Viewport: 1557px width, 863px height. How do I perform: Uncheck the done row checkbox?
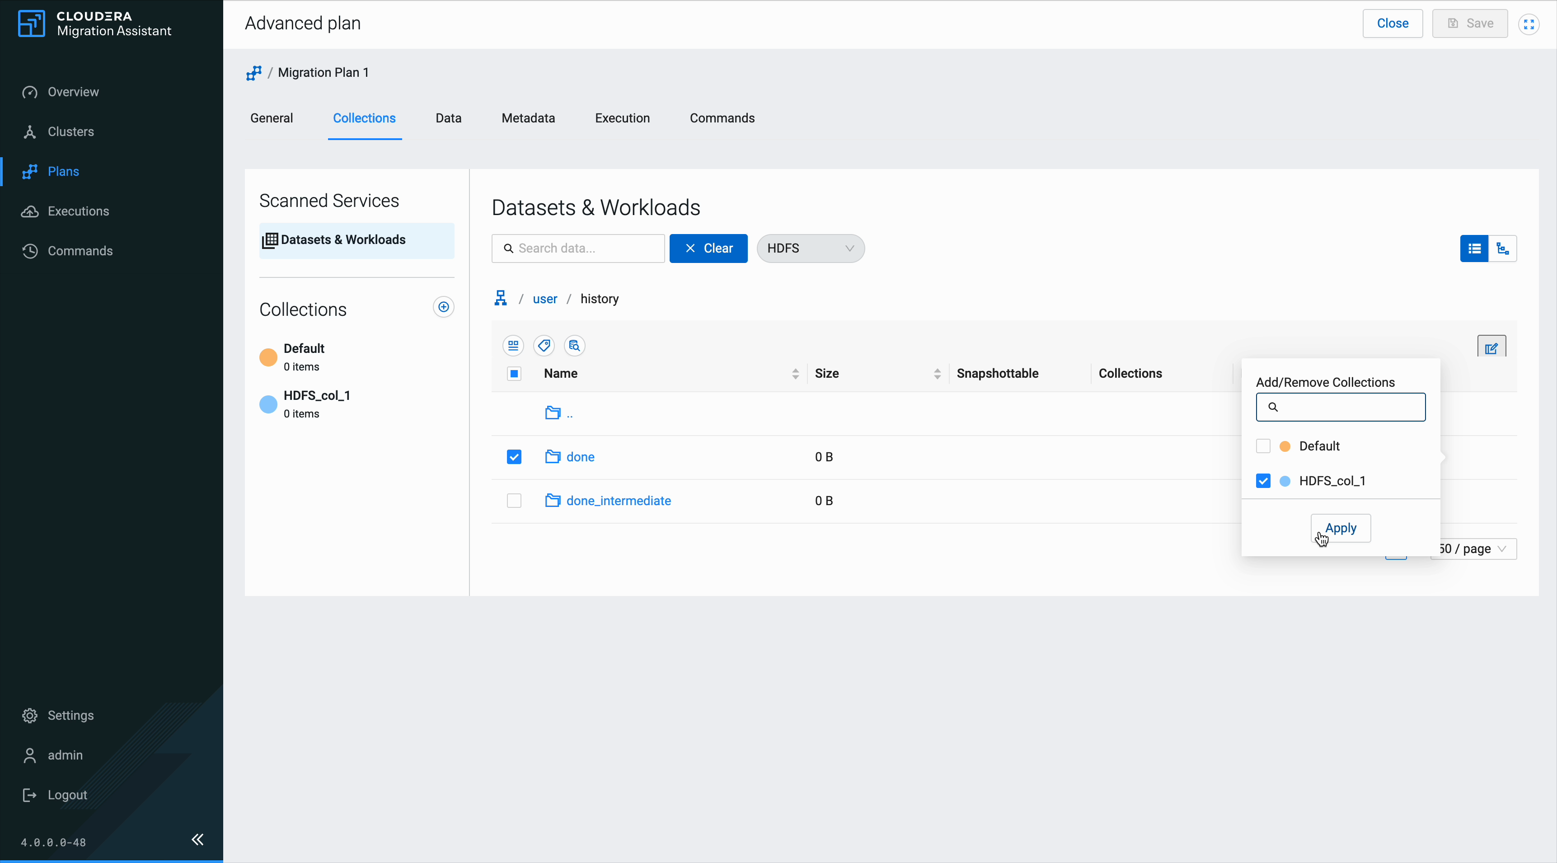514,457
